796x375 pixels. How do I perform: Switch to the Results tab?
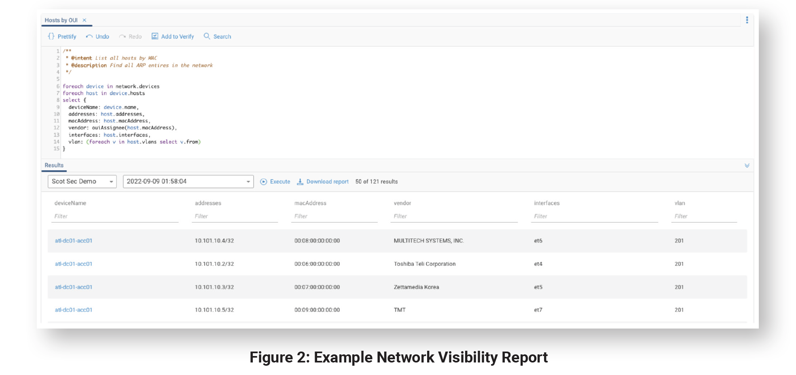click(x=54, y=165)
